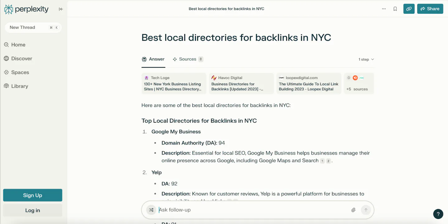Collapse the sidebar with the arrow icon
Screen dimensions: 448x224
(61, 9)
